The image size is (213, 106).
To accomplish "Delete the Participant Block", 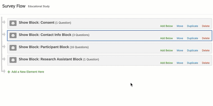I will [x=206, y=50].
